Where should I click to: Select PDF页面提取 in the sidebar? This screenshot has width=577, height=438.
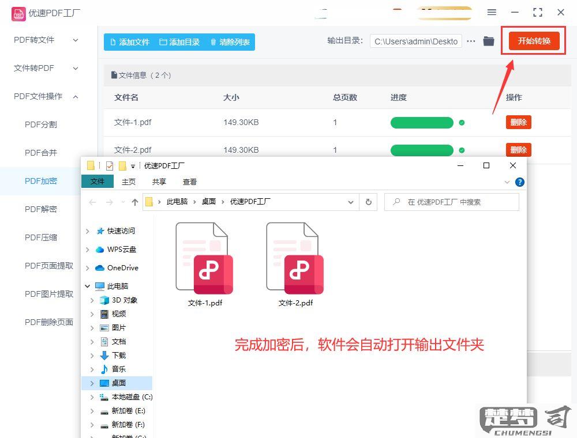(x=49, y=266)
